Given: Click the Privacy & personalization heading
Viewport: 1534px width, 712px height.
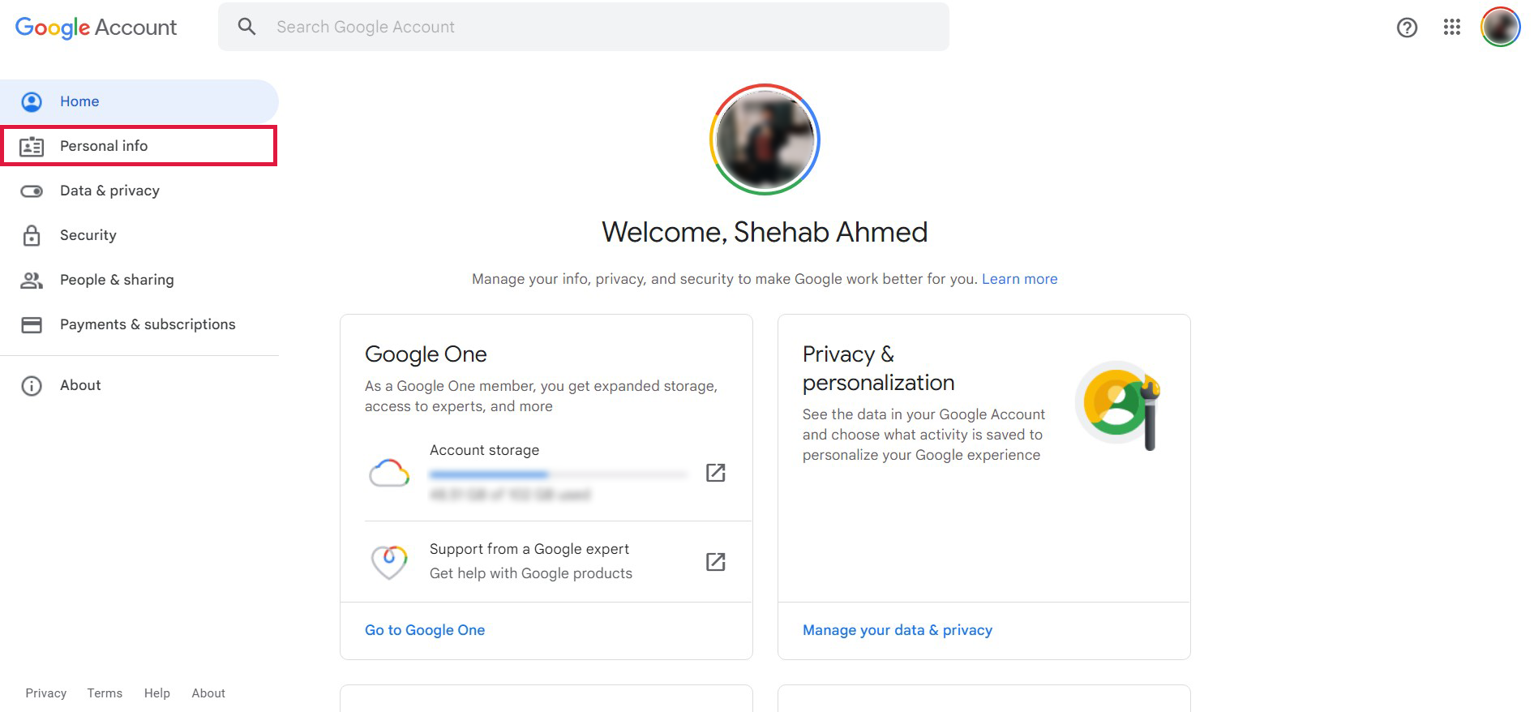Looking at the screenshot, I should [x=878, y=368].
